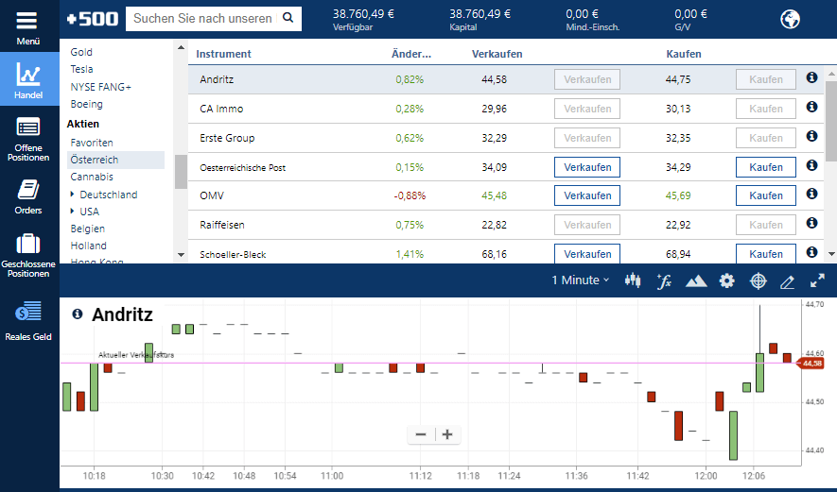Click category list scroll-up arrow
Image resolution: width=837 pixels, height=492 pixels.
181,47
